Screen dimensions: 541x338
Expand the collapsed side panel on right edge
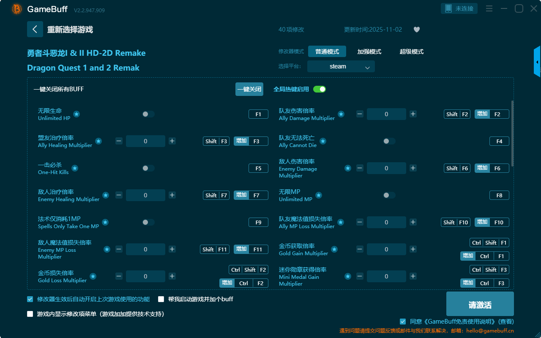(x=537, y=62)
